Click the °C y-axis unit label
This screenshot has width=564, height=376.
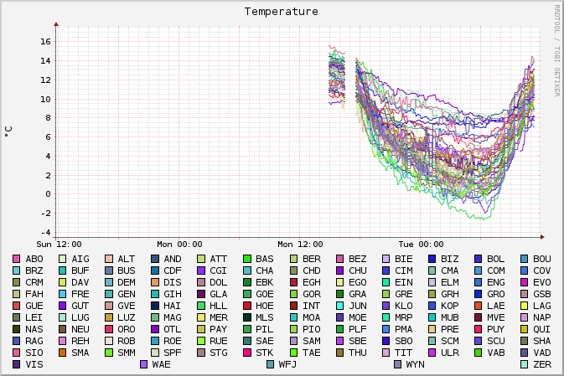pyautogui.click(x=8, y=131)
